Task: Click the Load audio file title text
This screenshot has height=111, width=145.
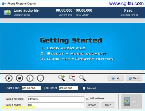Action: (x=26, y=10)
